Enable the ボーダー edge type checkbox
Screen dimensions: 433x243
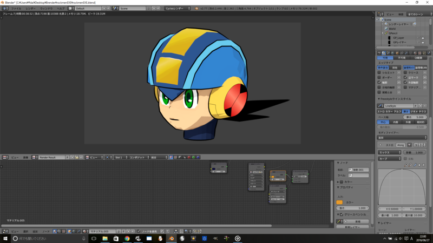[x=379, y=77]
